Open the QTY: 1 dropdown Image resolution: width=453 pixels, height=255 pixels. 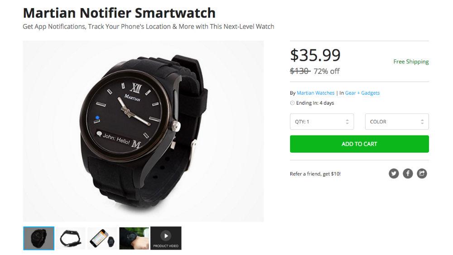322,121
